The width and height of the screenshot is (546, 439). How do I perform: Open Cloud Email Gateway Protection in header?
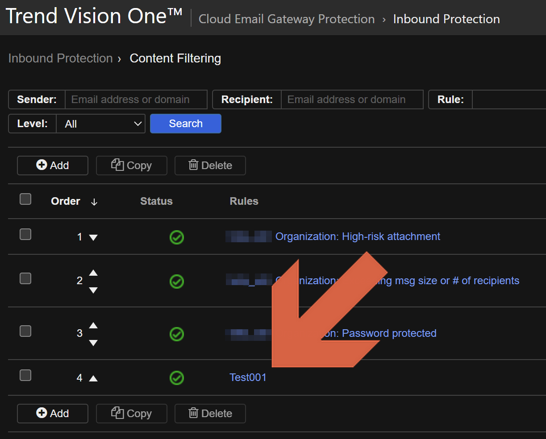coord(287,19)
